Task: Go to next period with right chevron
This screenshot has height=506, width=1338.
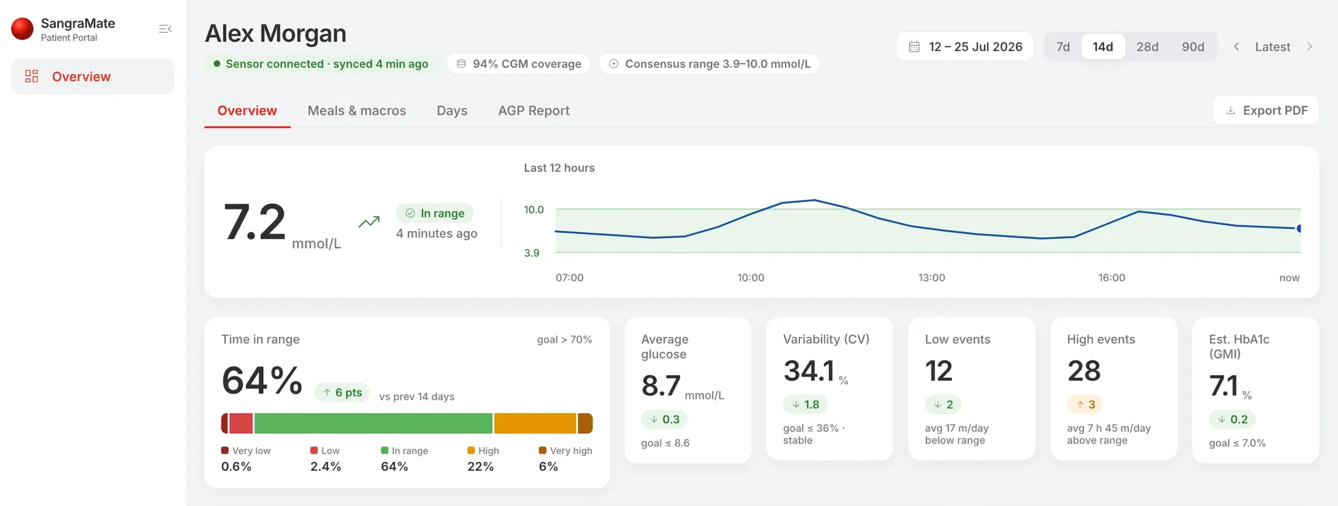Action: point(1310,47)
